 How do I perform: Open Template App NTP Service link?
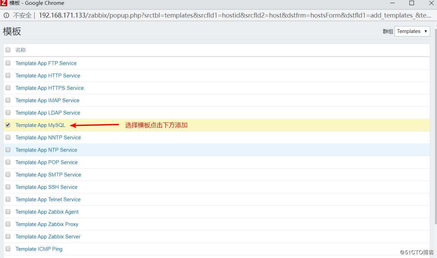point(46,150)
